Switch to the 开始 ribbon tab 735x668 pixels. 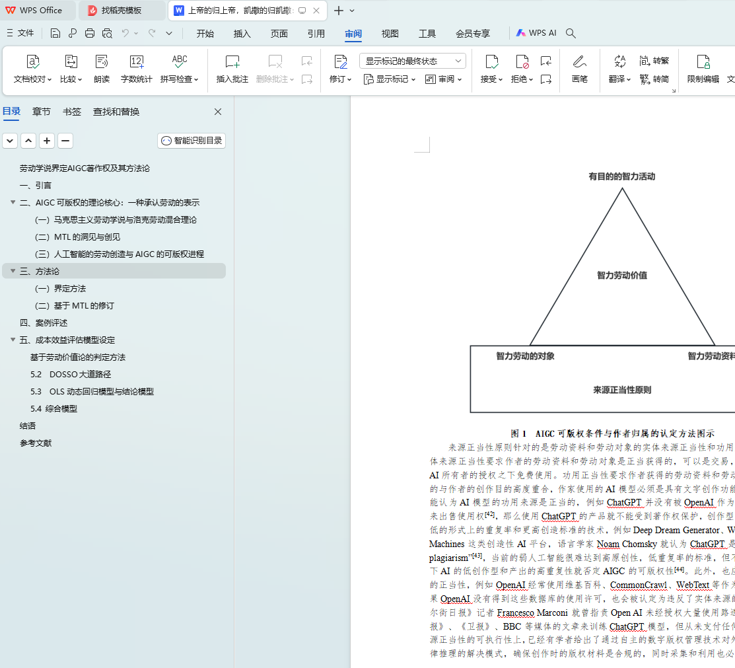coord(205,33)
